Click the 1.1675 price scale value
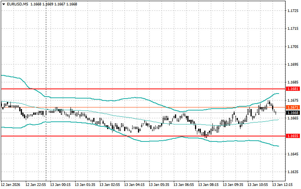The height and width of the screenshot is (189, 301). [x=293, y=100]
